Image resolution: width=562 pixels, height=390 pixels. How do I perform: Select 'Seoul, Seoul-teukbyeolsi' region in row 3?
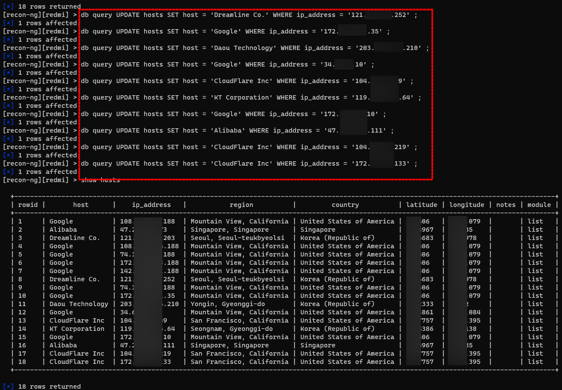[237, 238]
